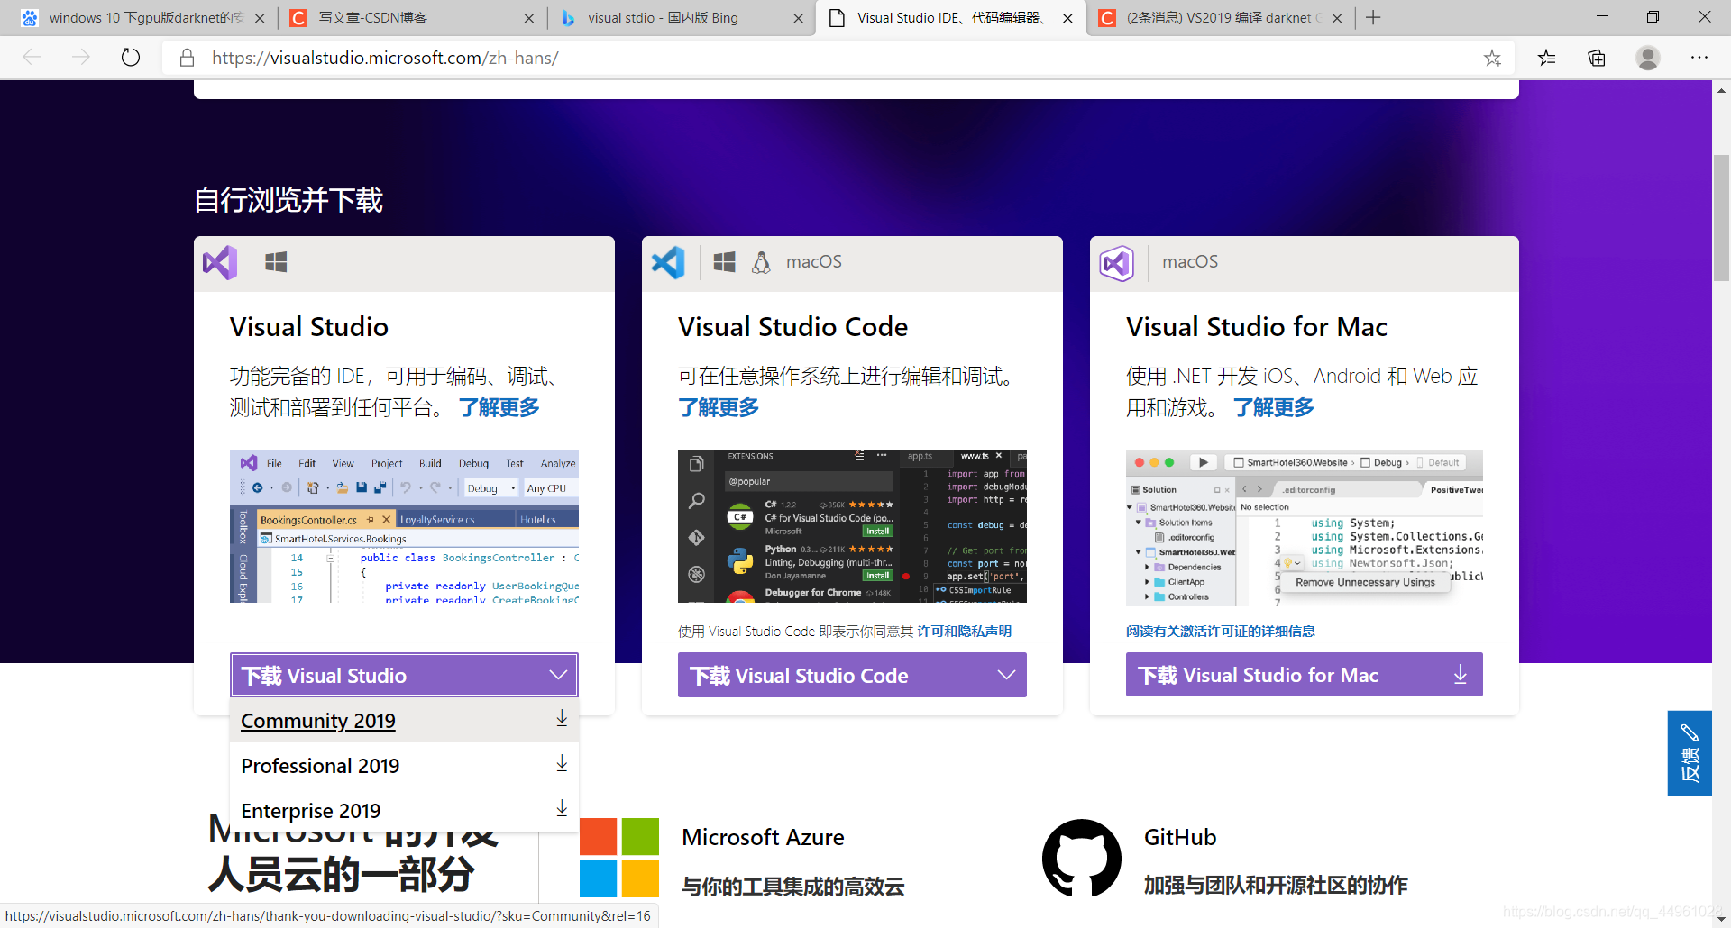This screenshot has width=1731, height=928.
Task: Click the Visual Studio for Mac logo
Action: 1117,263
